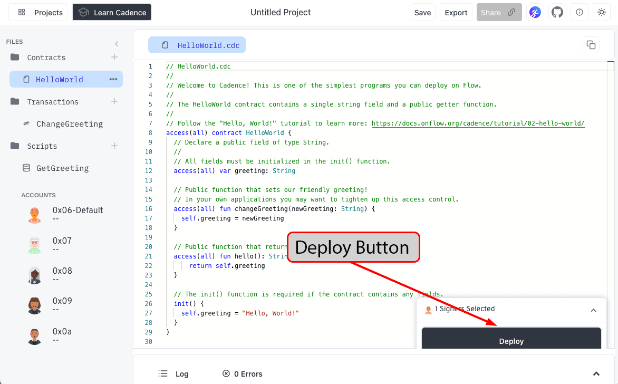Add a new script file
Viewport: 618px width, 384px height.
(114, 146)
